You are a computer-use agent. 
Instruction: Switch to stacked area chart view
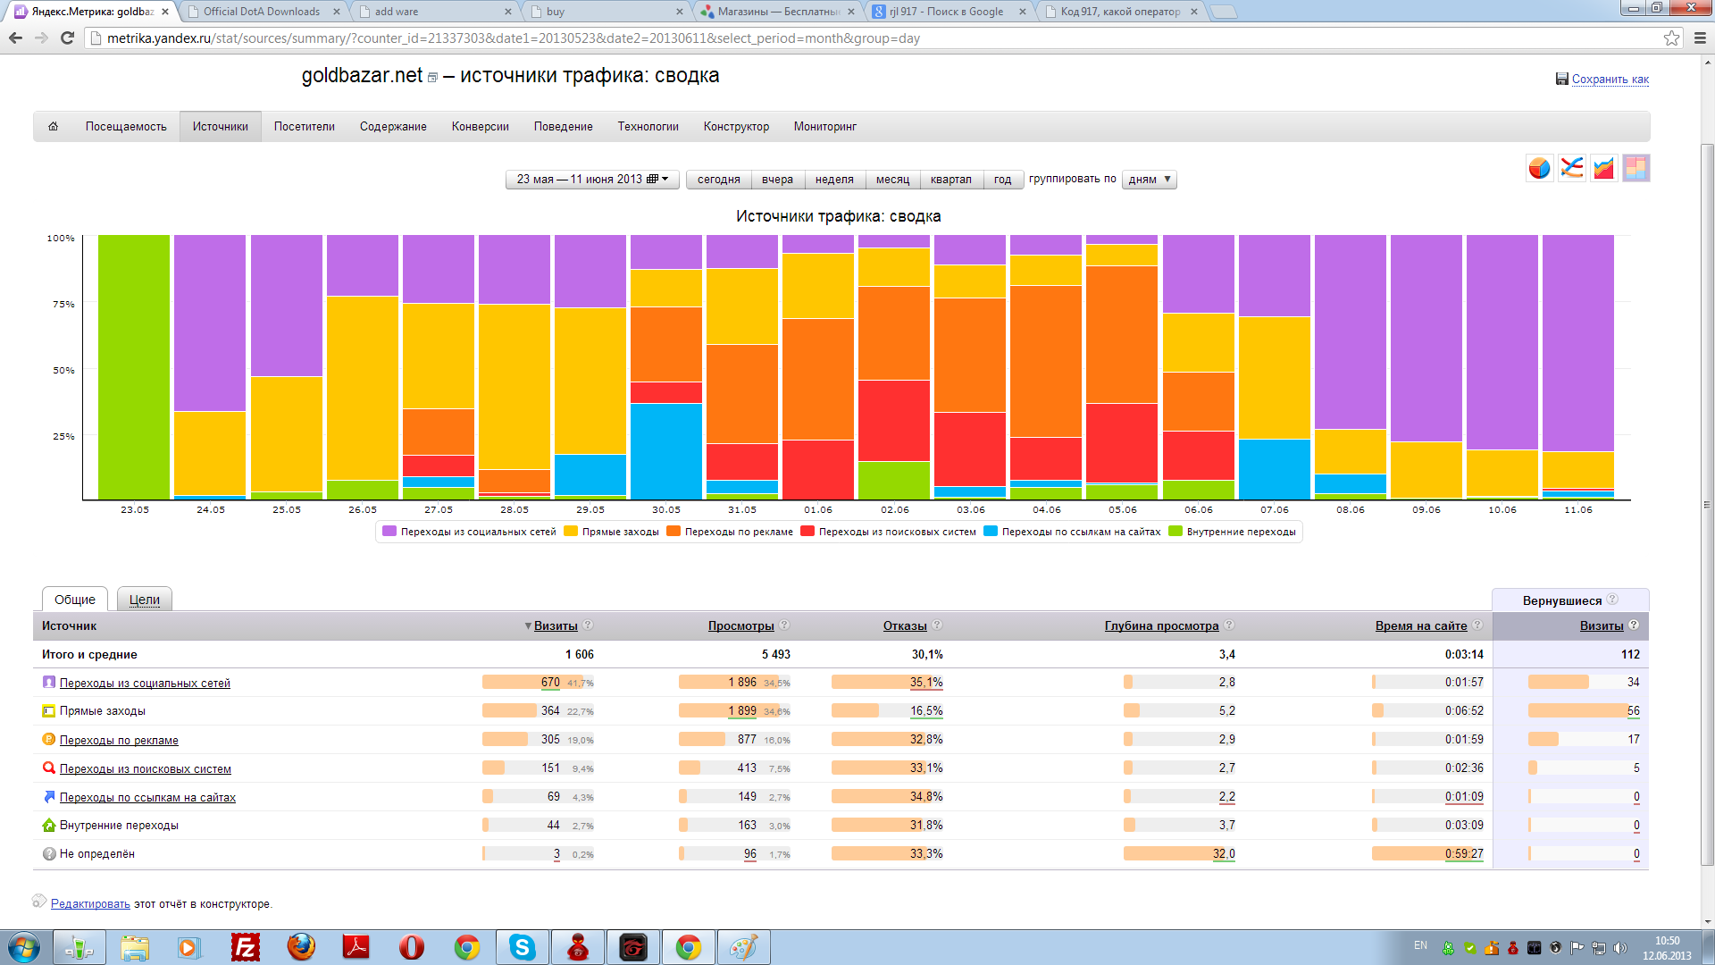(1603, 168)
